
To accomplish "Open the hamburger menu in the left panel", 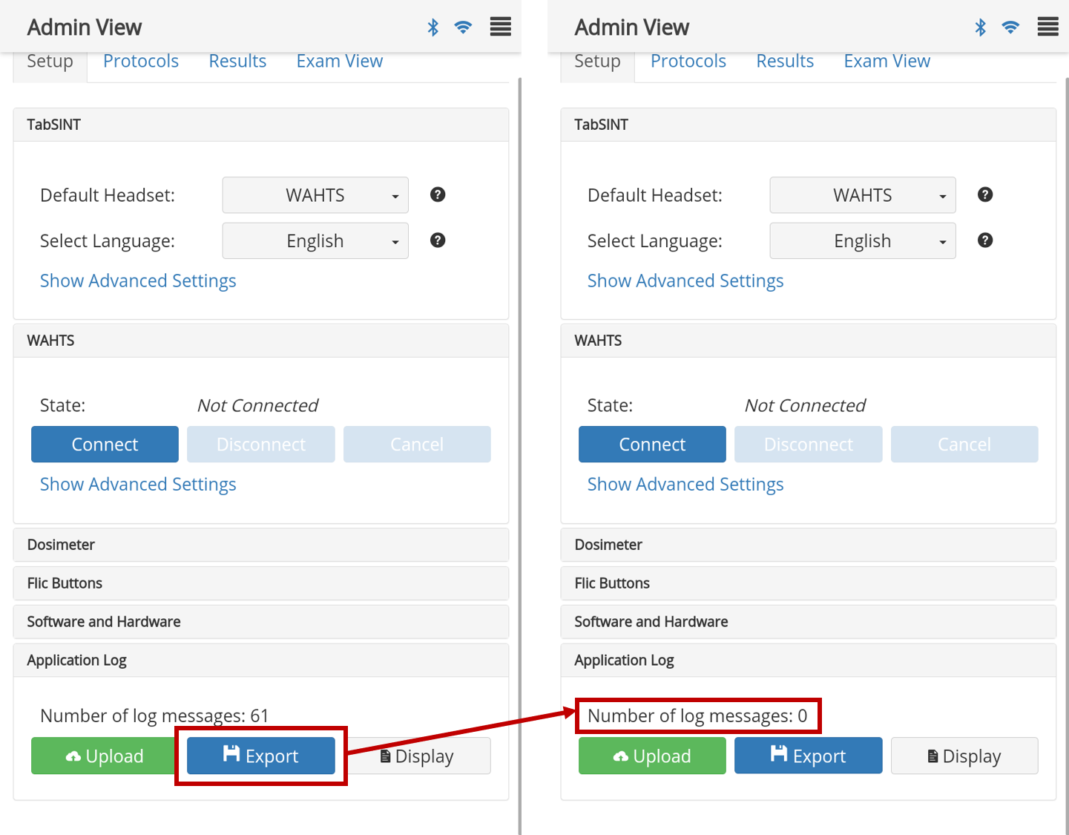I will [x=500, y=27].
